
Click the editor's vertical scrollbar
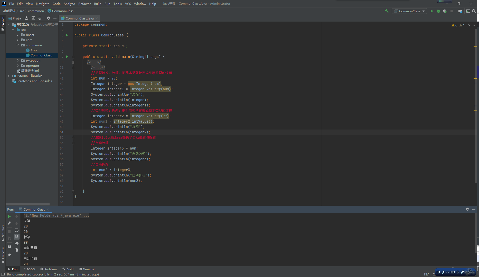[476, 103]
